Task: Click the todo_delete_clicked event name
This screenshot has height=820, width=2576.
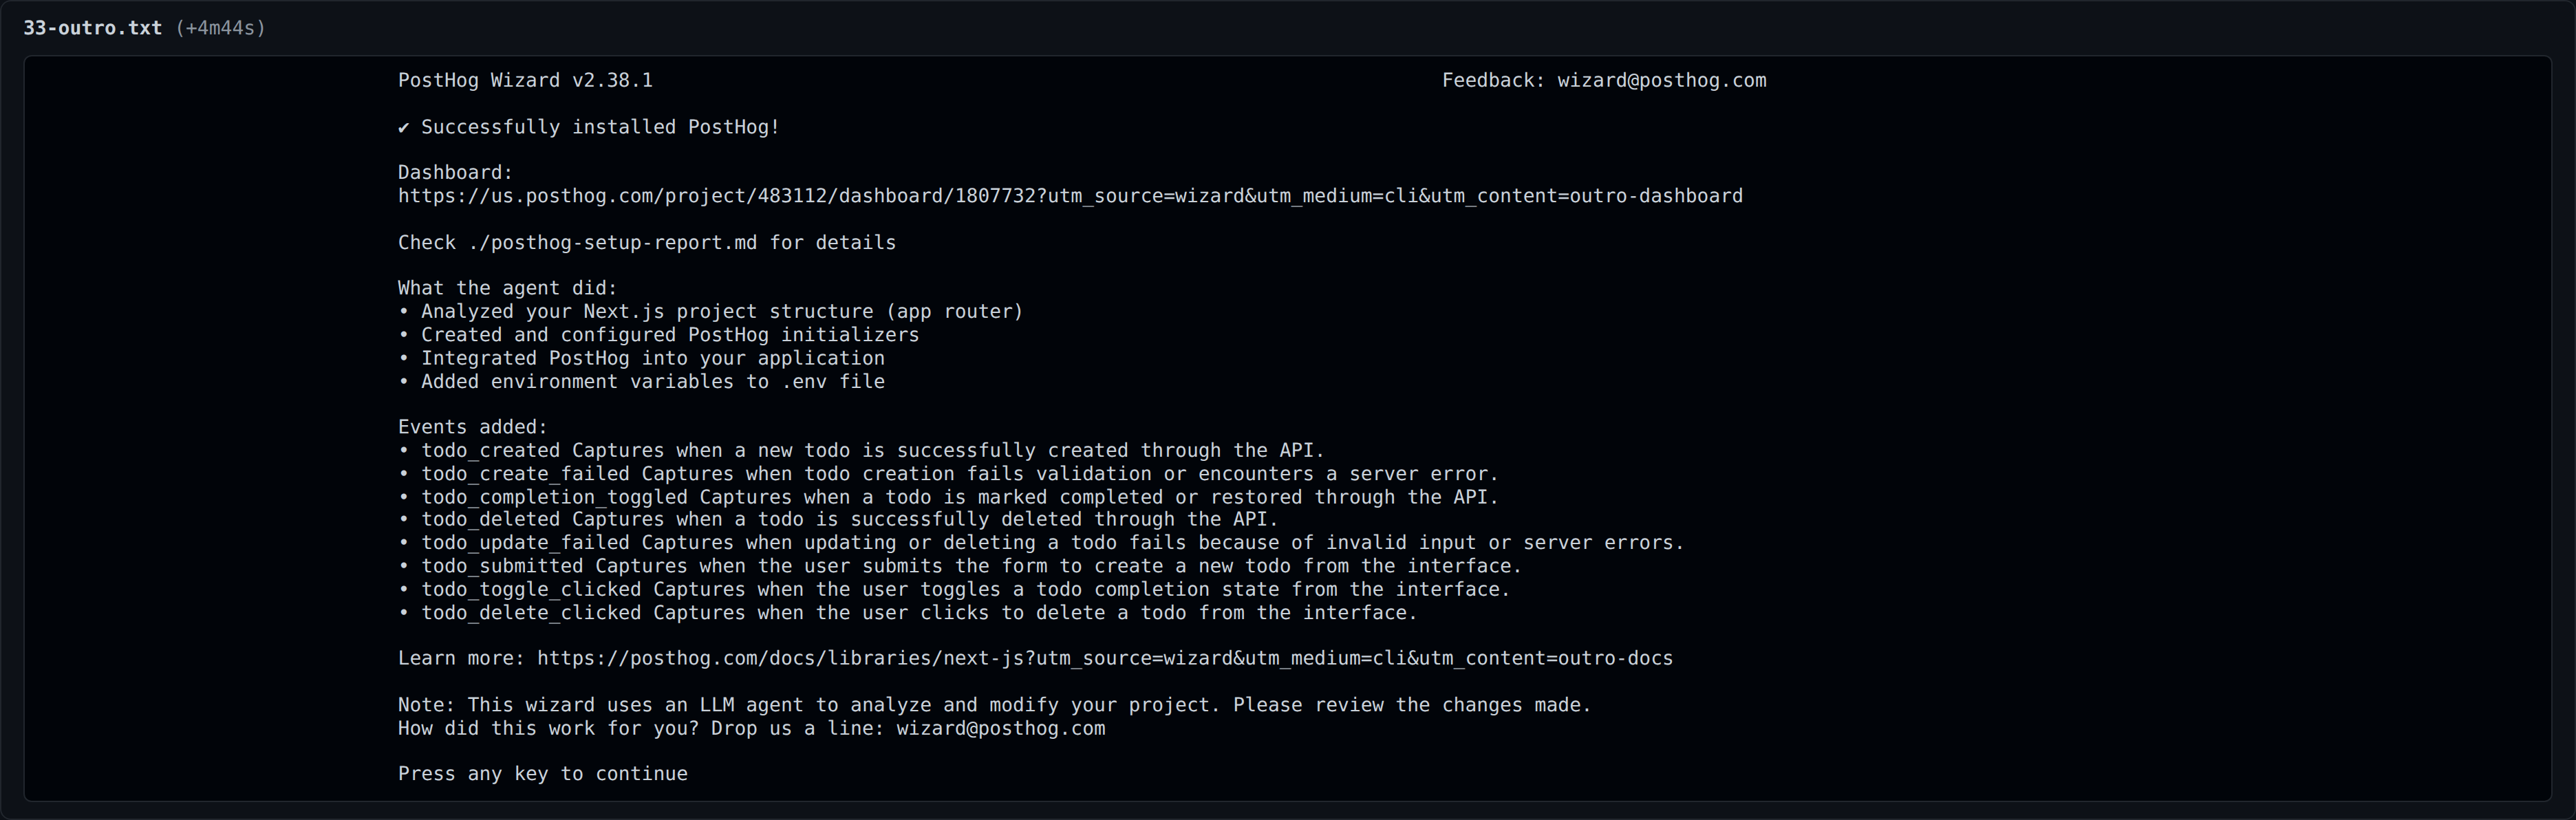Action: click(531, 613)
